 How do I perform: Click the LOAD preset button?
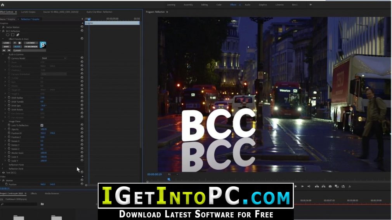pos(7,43)
